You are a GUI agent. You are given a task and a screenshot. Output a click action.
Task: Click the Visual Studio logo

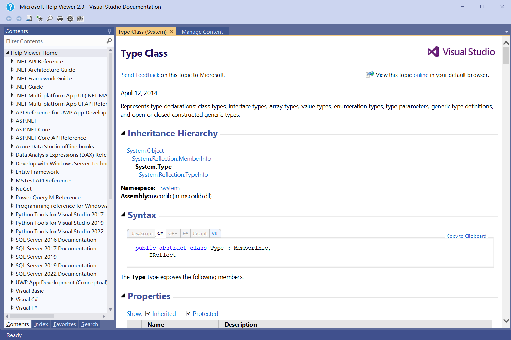point(461,52)
